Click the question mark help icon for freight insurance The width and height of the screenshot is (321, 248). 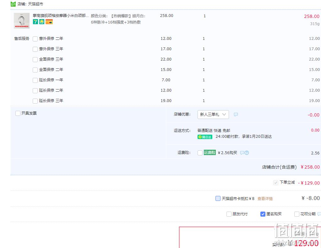[x=247, y=153]
